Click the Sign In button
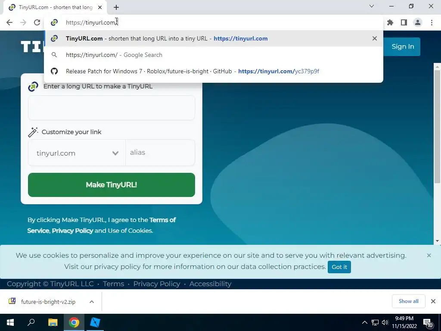 point(403,47)
